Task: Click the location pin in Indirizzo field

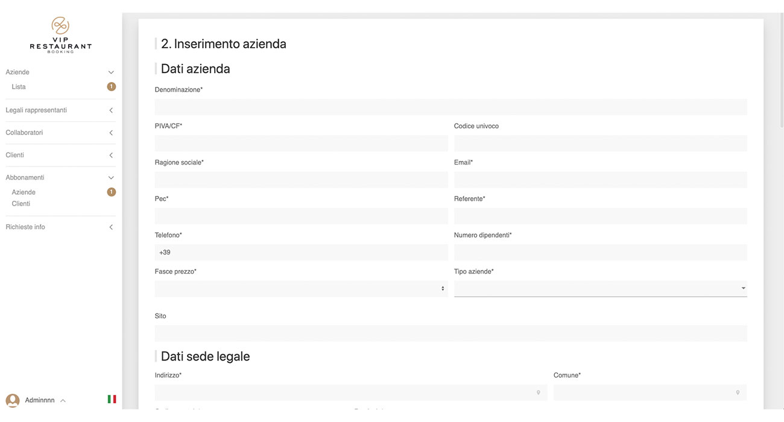Action: coord(539,392)
